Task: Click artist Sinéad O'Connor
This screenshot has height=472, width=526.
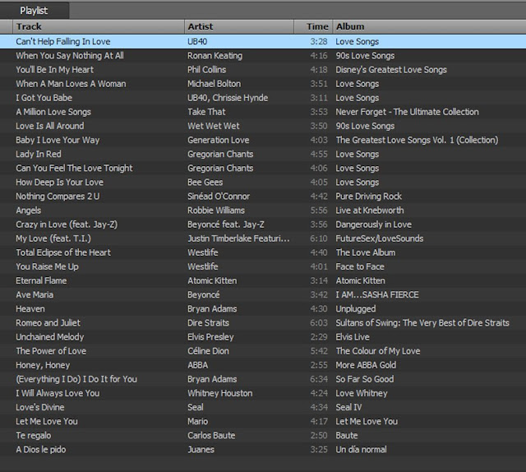Action: (x=219, y=196)
